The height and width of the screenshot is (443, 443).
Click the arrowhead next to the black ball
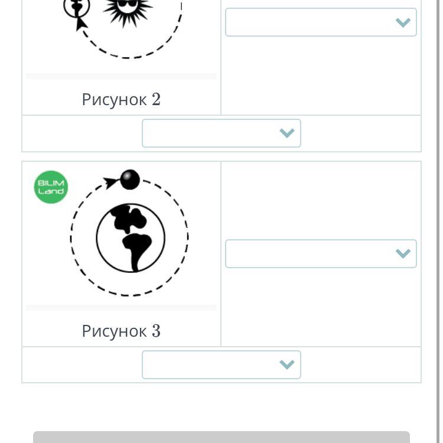[x=110, y=182]
